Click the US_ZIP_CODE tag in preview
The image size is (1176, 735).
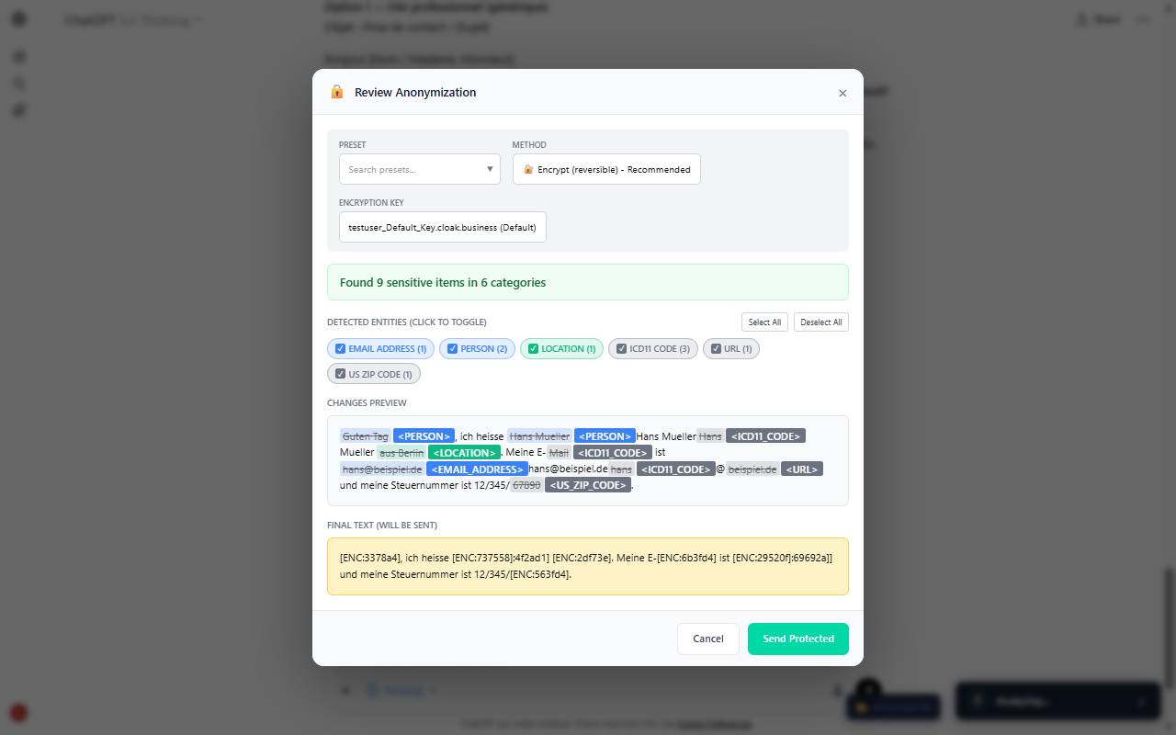click(587, 485)
